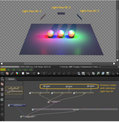
Task: Click viewport horizontal scrollbar left arrow
Action: [2, 63]
